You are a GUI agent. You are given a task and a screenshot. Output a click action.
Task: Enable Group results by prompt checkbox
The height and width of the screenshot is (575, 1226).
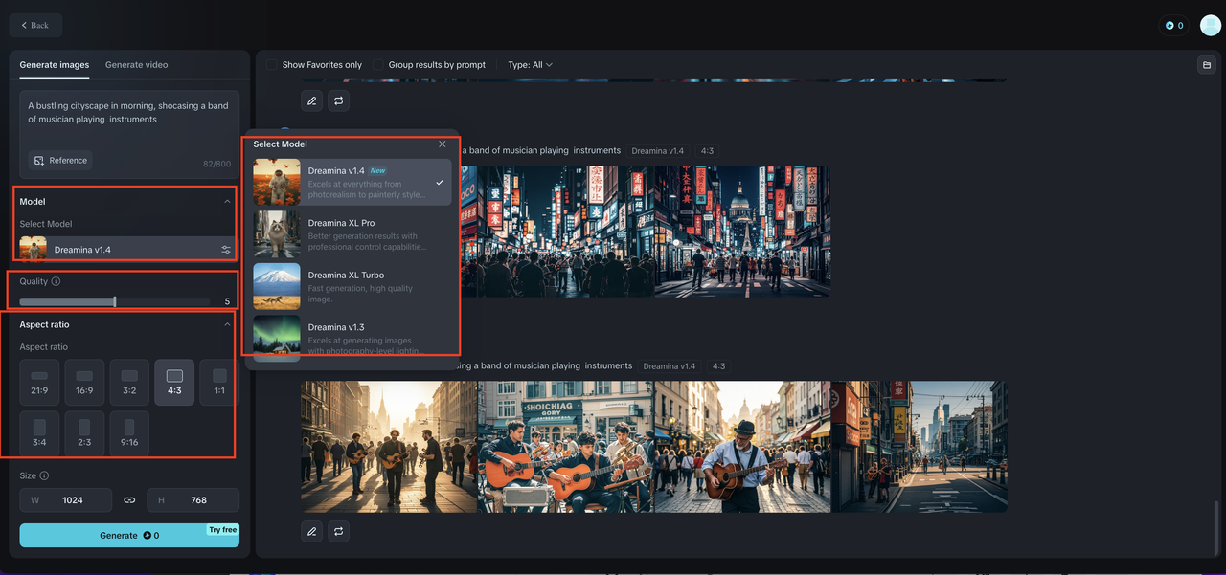pos(377,65)
